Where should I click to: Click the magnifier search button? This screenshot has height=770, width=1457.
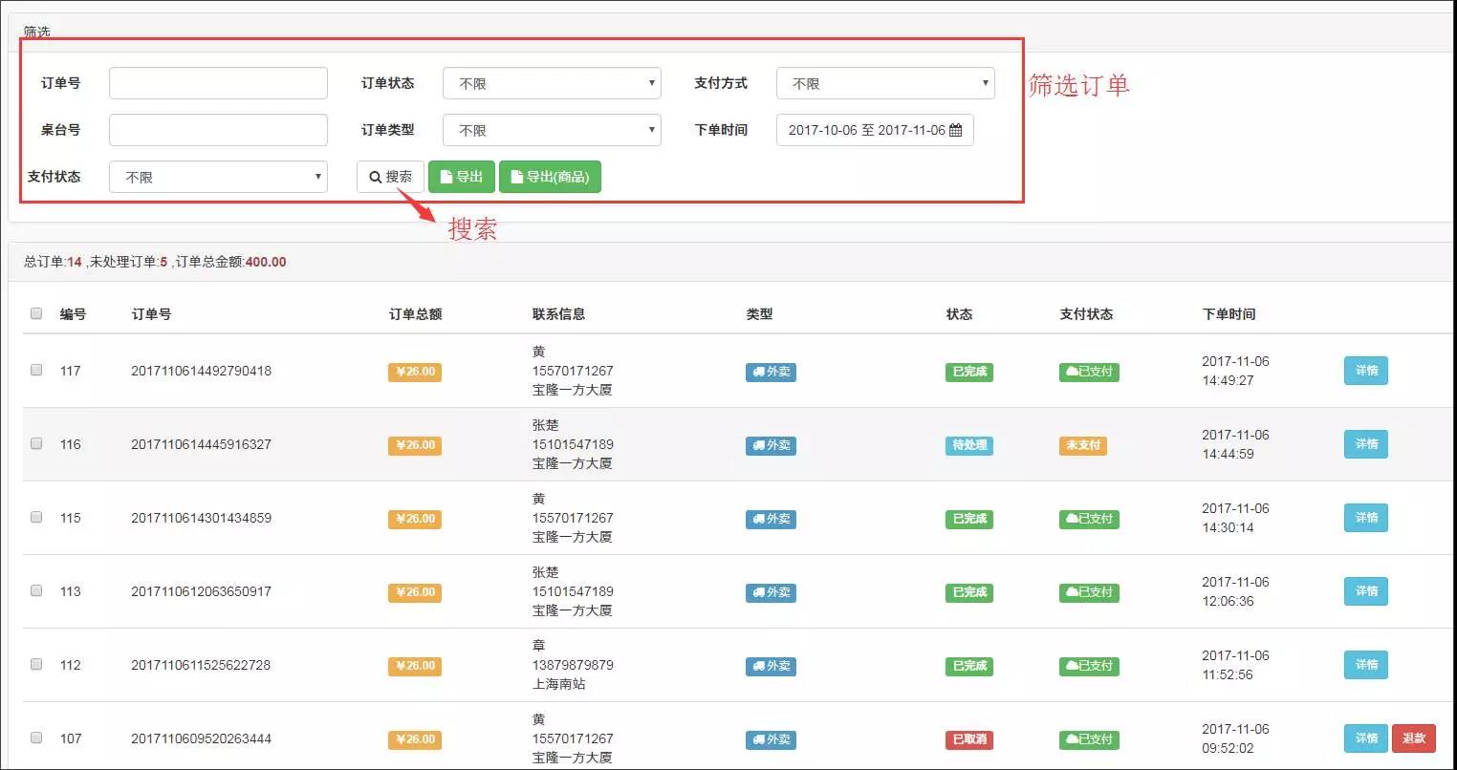coord(390,177)
